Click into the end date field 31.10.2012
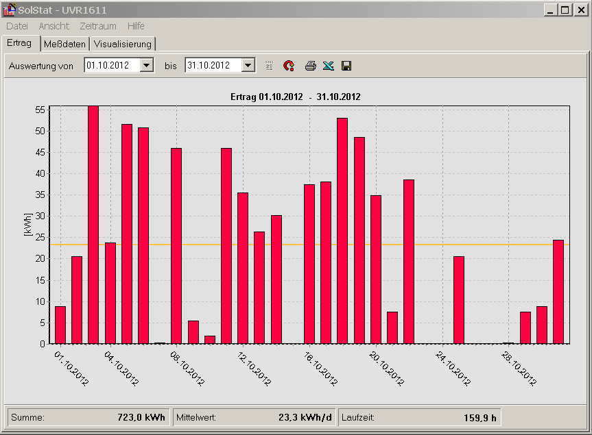 tap(213, 66)
